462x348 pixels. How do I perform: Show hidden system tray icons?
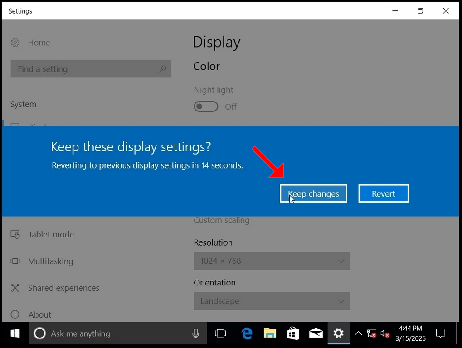(358, 333)
